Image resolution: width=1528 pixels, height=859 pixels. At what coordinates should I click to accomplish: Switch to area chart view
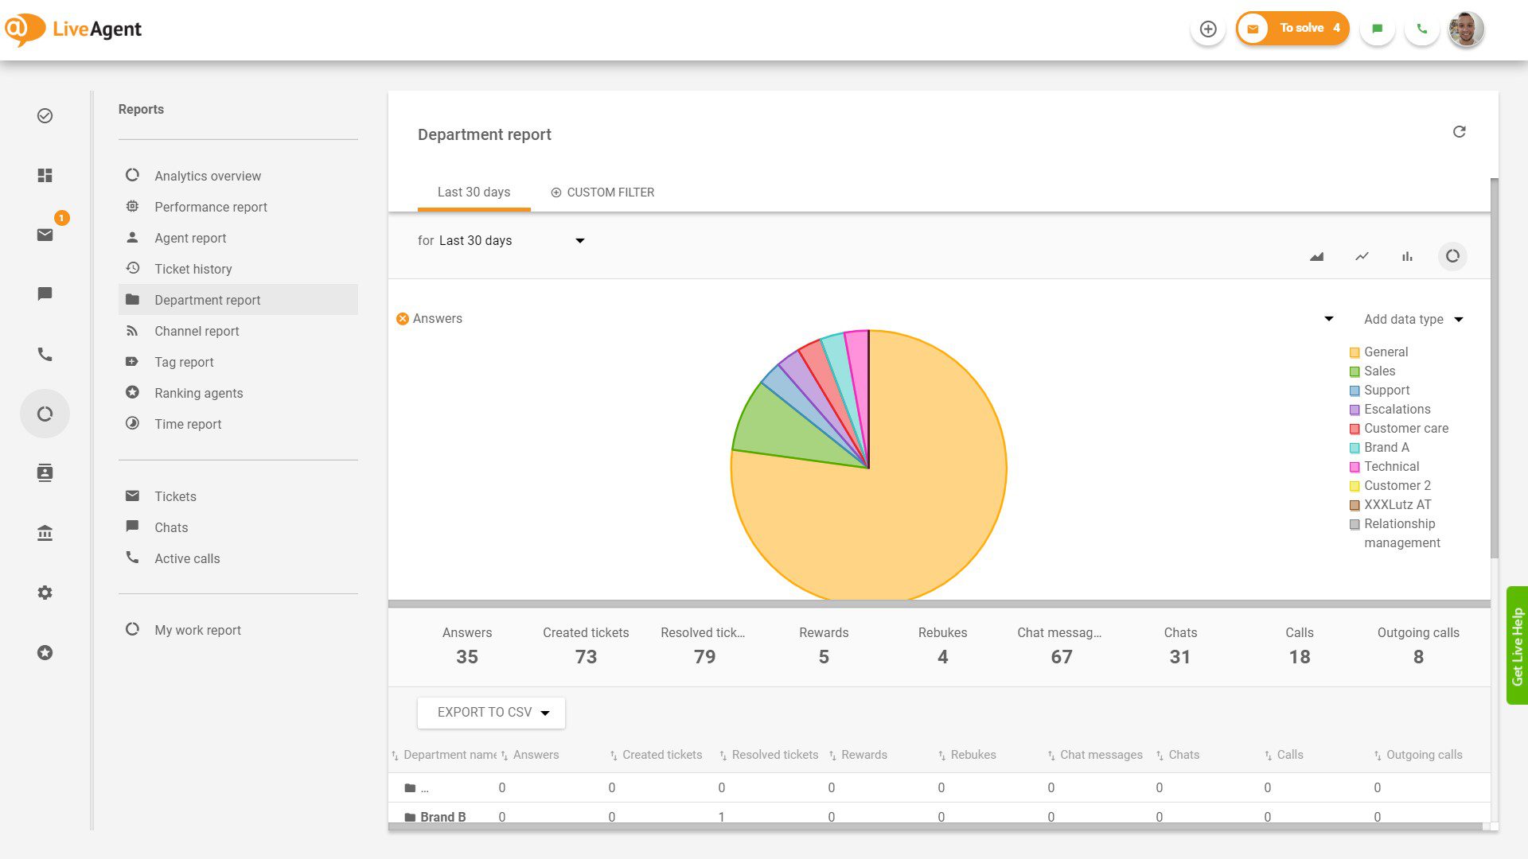point(1316,256)
